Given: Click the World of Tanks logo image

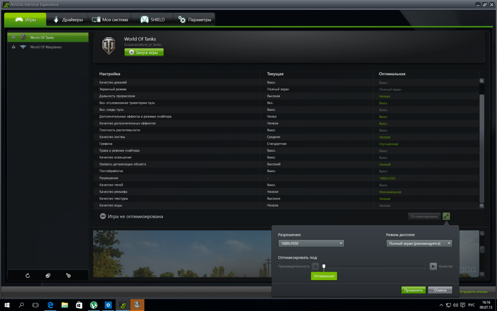Looking at the screenshot, I should (x=109, y=46).
